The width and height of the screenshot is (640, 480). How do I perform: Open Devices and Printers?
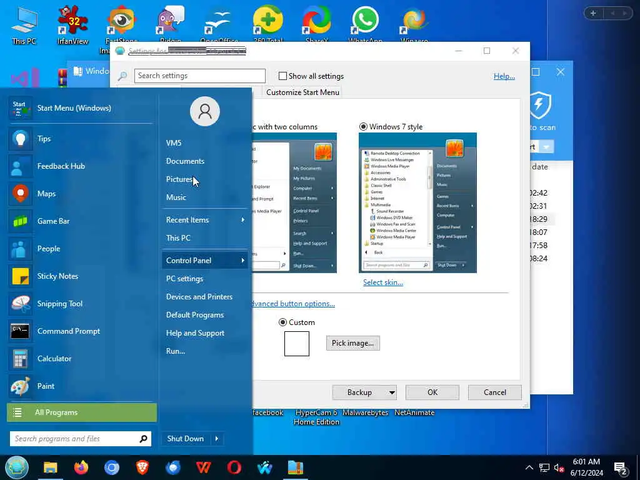tap(204, 297)
